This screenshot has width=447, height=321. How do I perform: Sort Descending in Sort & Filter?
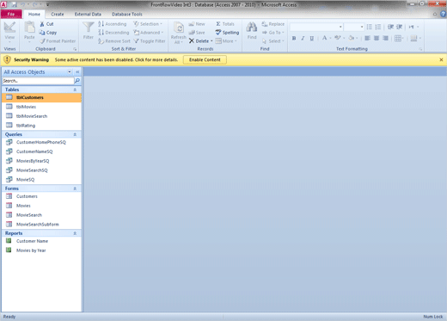[113, 33]
